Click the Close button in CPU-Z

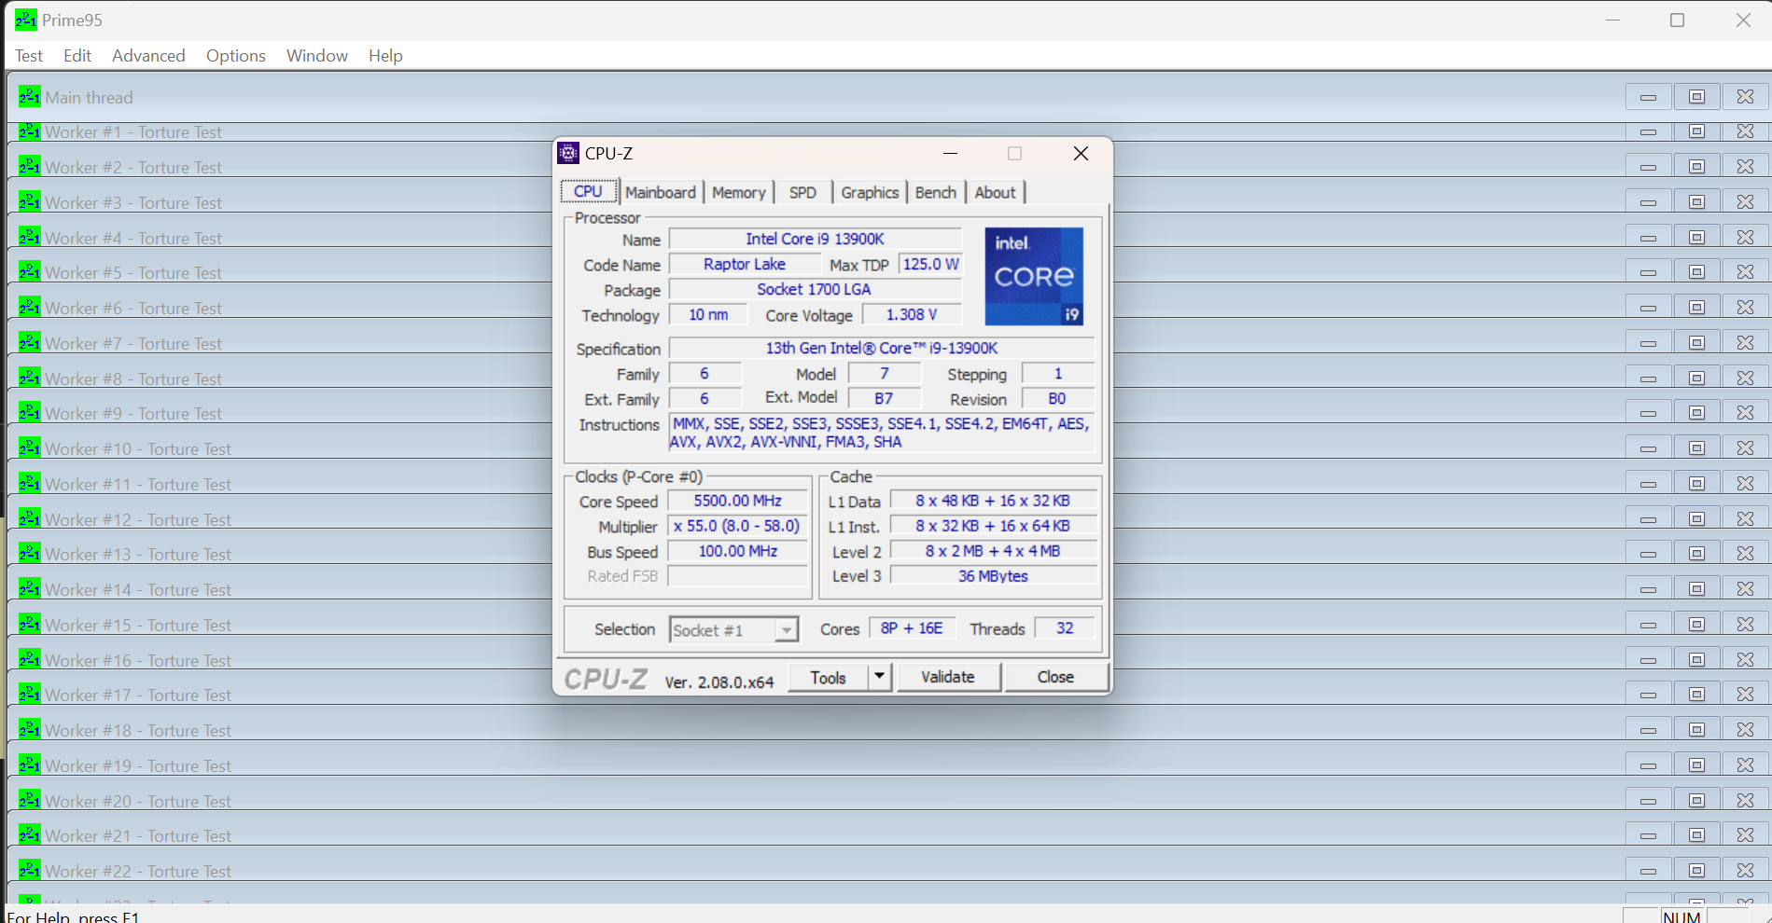[x=1055, y=677]
